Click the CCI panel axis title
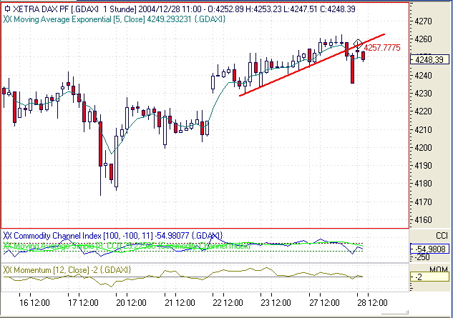 [442, 236]
